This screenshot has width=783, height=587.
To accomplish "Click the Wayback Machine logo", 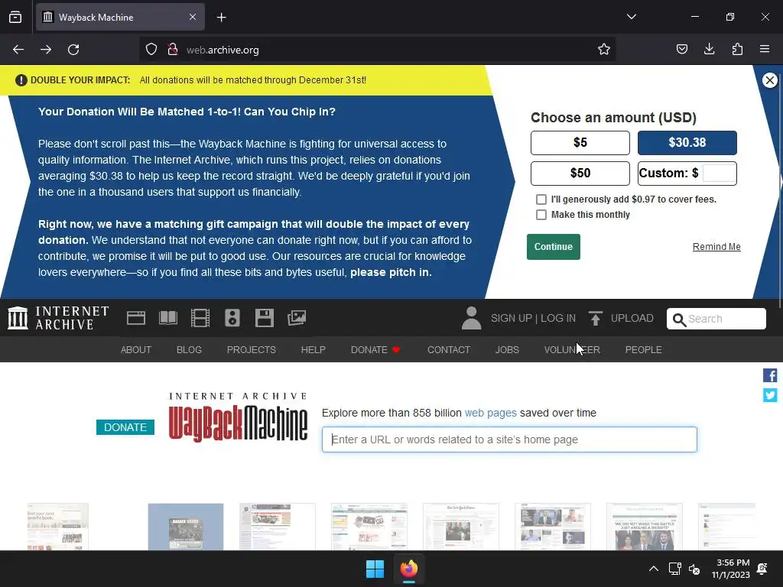I will (x=238, y=418).
